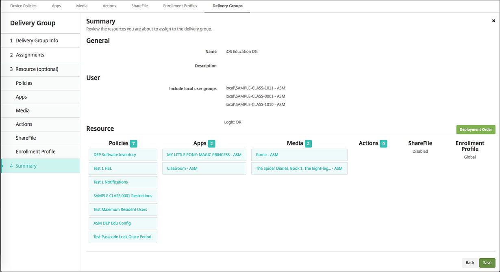
Task: Open Apps in the sidebar
Action: 40,97
